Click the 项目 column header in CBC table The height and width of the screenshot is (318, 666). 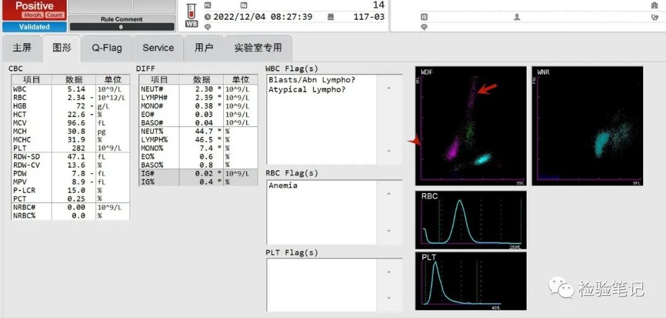(x=31, y=80)
